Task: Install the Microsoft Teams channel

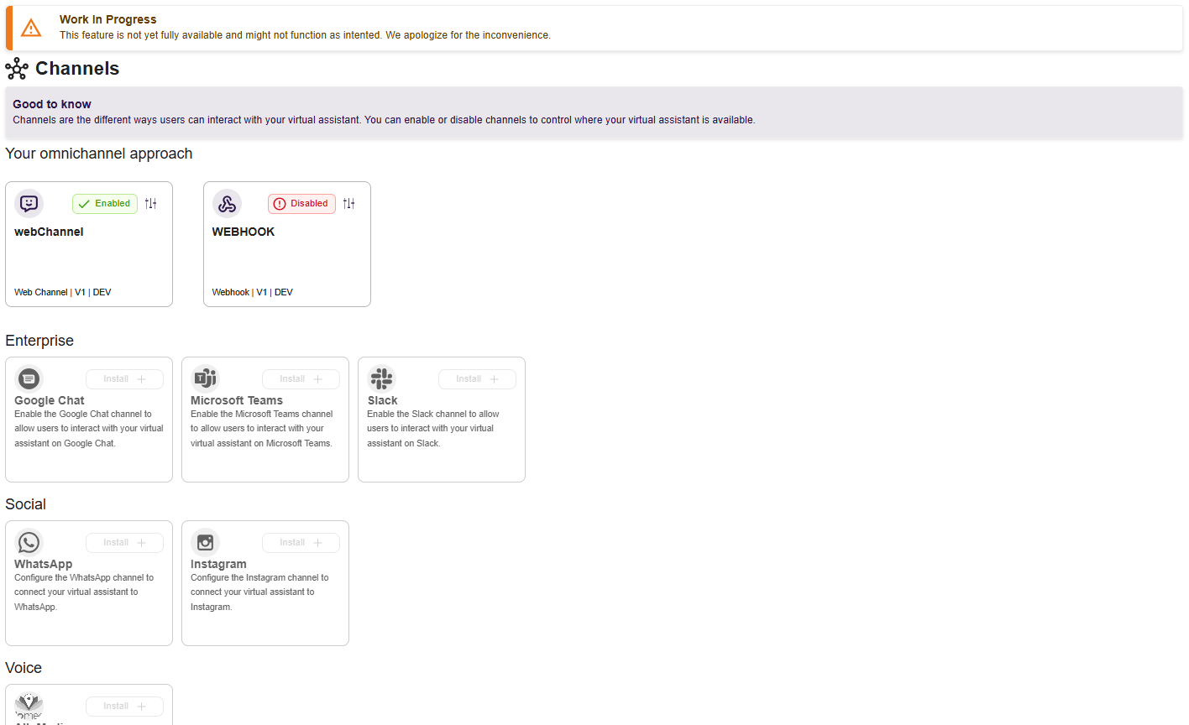Action: (x=301, y=379)
